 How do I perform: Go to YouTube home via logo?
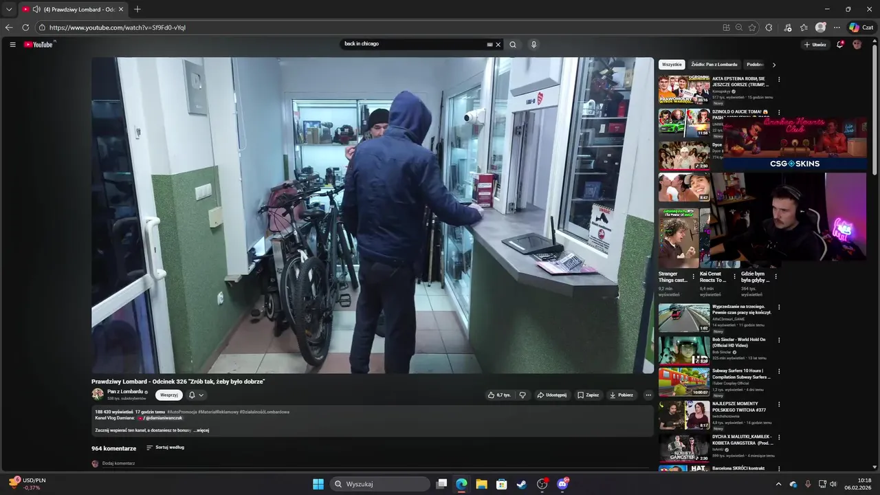(39, 45)
